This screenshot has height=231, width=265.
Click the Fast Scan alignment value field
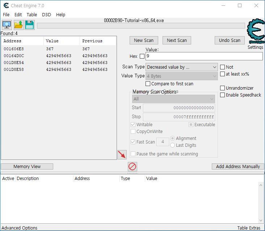coord(163,142)
